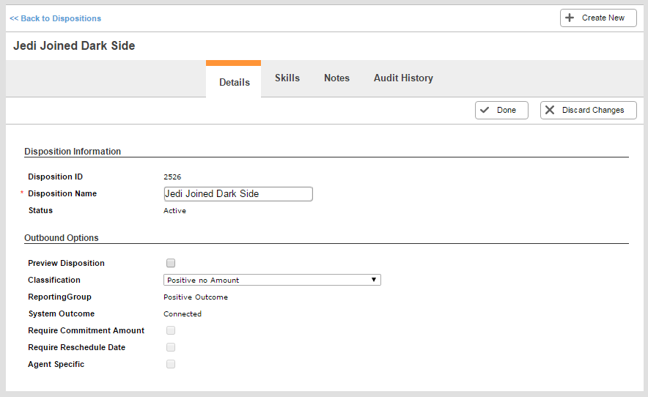Screen dimensions: 648x397
Task: Click the Connected system outcome value
Action: tap(183, 314)
